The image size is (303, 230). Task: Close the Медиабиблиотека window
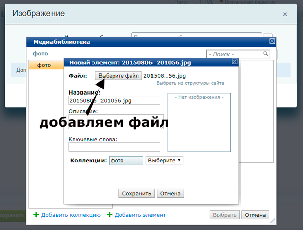(x=272, y=41)
